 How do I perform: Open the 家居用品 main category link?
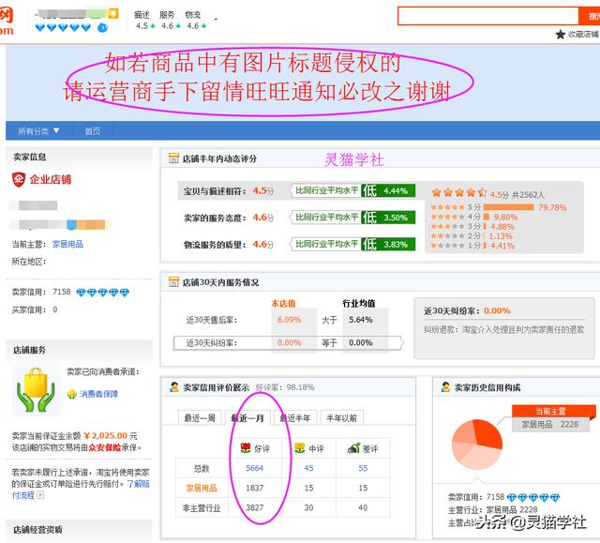pyautogui.click(x=67, y=244)
